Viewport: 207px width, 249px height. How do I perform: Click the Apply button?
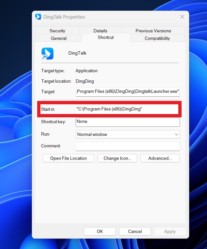[170, 231]
